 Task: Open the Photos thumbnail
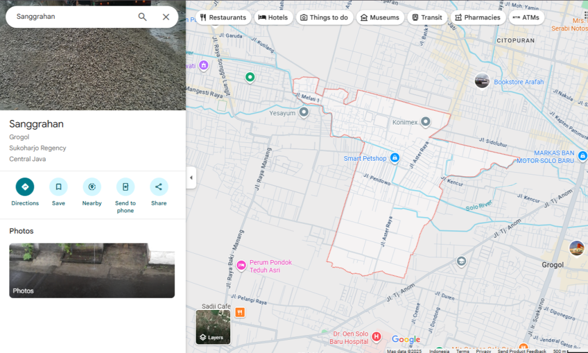click(x=92, y=270)
